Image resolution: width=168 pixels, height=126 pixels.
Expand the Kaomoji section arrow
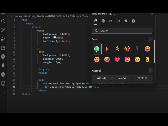coord(150,71)
